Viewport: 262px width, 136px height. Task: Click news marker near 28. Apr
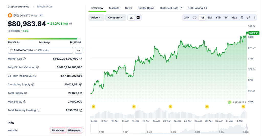pos(207,106)
